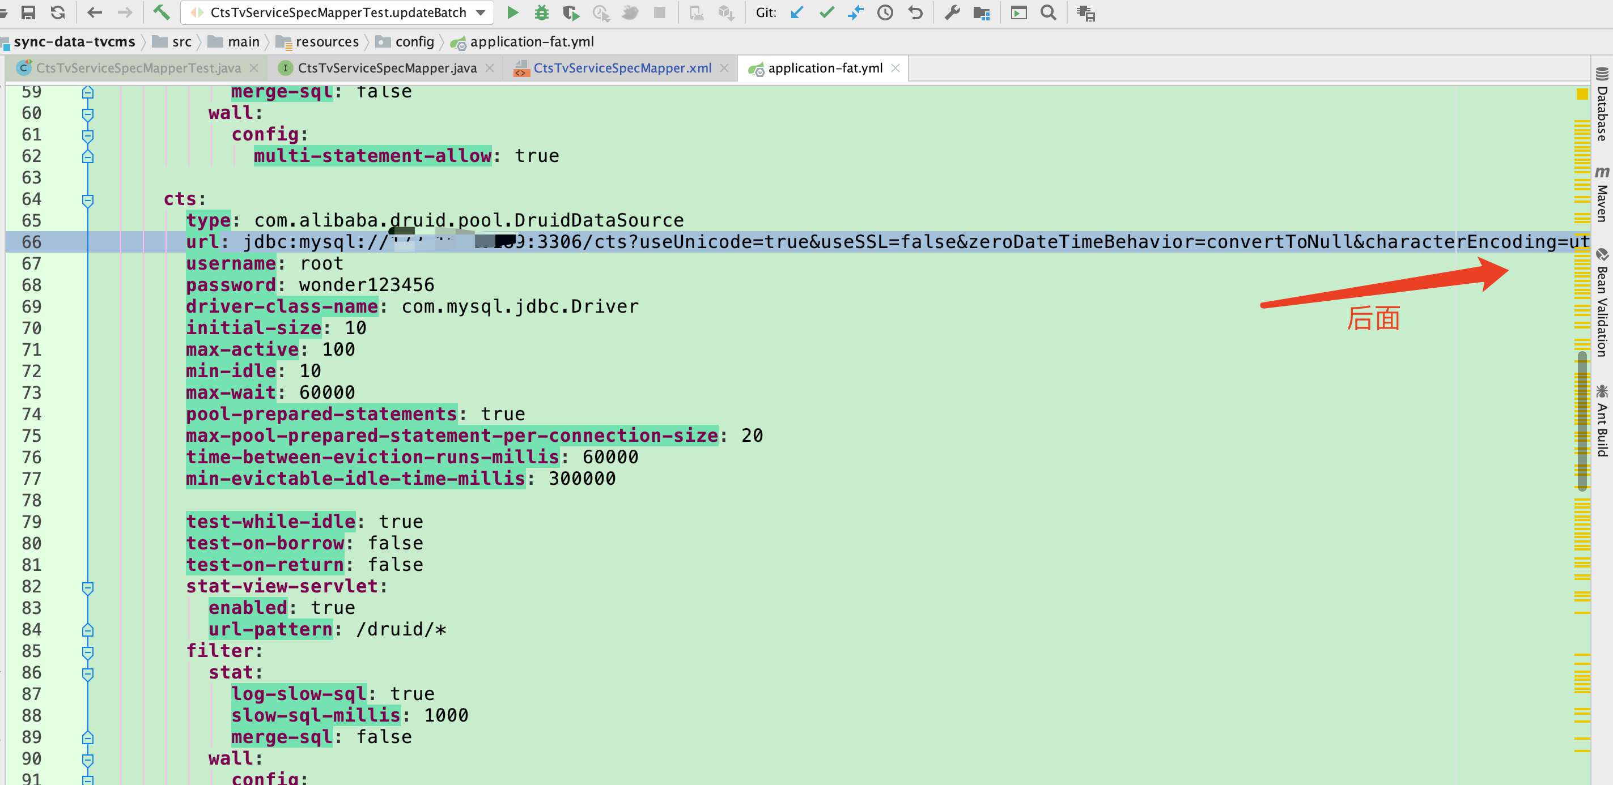1613x785 pixels.
Task: Open settings wrench icon
Action: pos(952,12)
